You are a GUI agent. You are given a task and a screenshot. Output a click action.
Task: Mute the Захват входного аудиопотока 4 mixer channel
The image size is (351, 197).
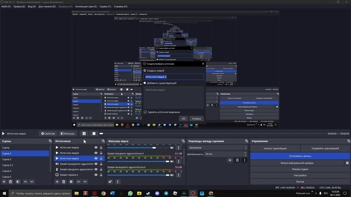point(172,161)
